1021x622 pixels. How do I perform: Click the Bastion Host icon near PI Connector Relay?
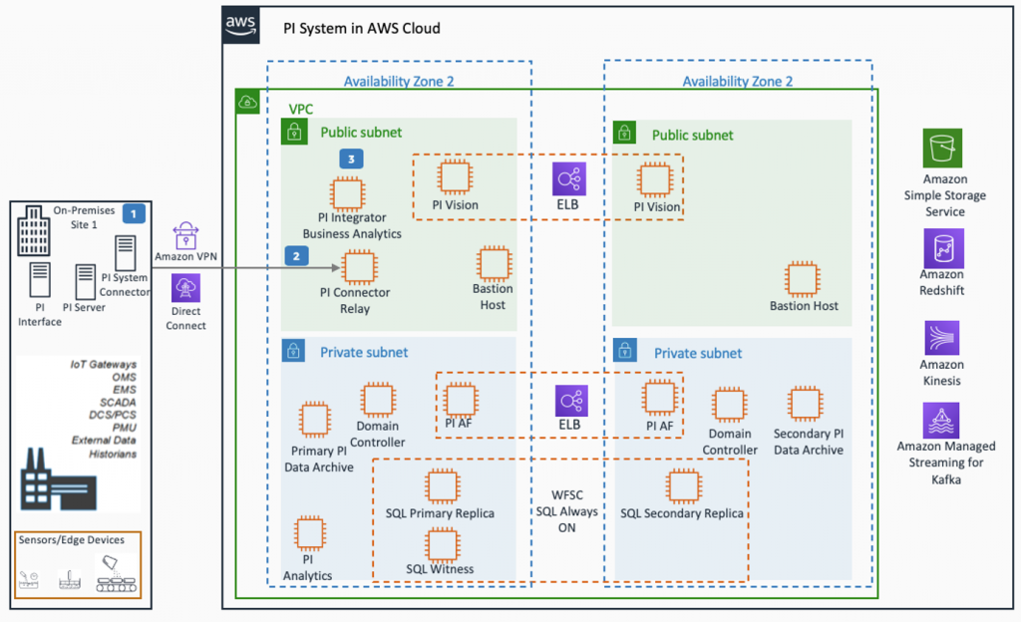tap(494, 263)
